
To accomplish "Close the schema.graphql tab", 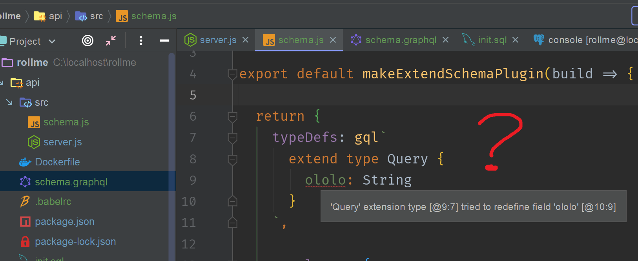I will coord(446,40).
